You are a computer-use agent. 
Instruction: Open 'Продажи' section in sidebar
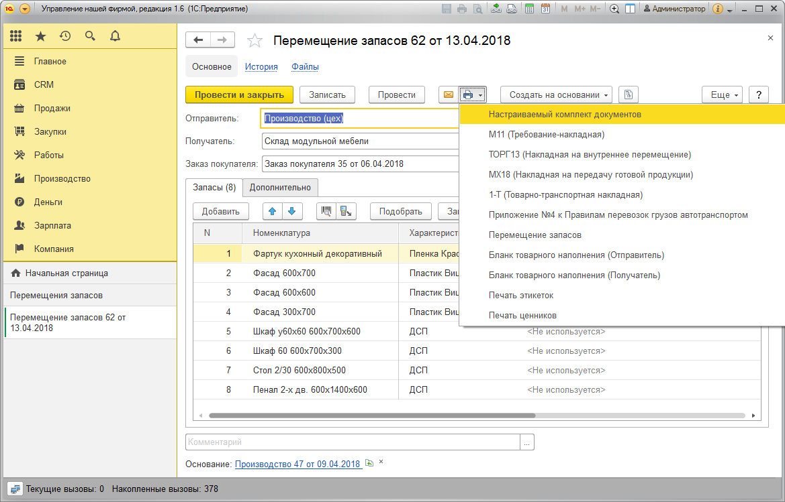click(x=90, y=108)
